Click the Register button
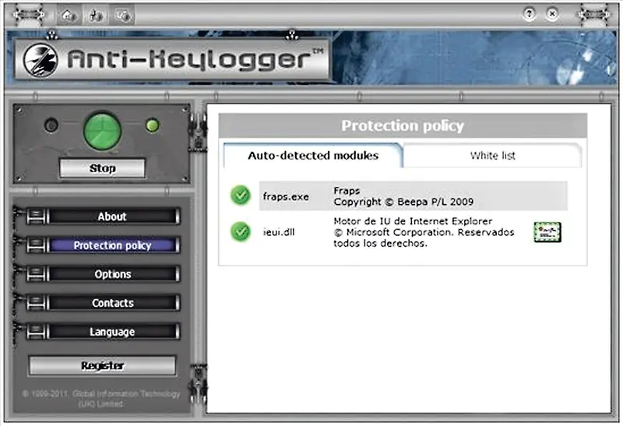 102,365
